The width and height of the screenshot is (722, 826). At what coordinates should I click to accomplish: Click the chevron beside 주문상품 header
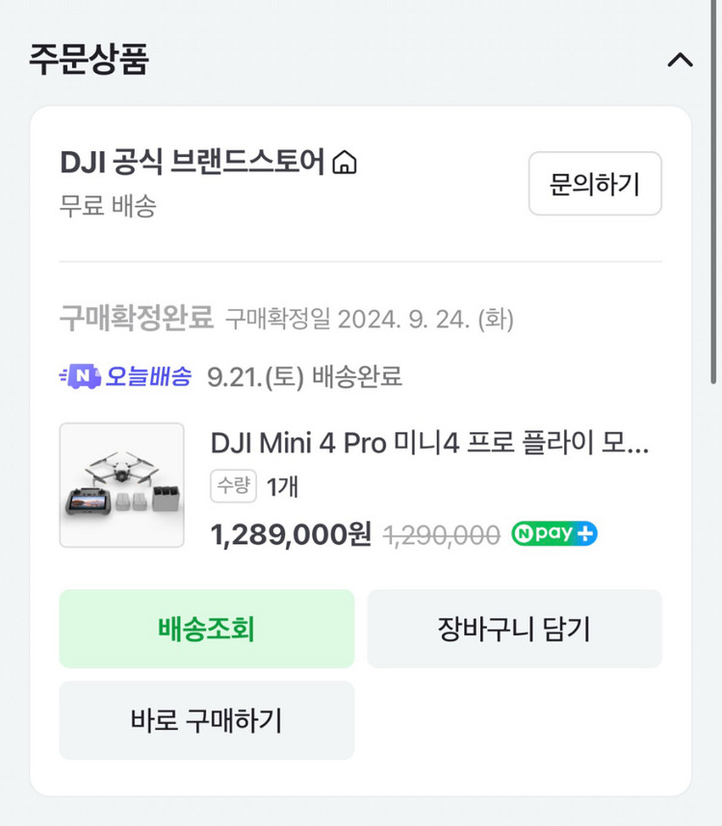681,61
